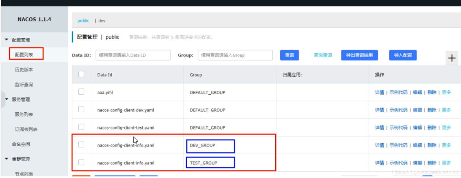Open 服务列表 in the sidebar
This screenshot has width=461, height=178.
pos(24,114)
